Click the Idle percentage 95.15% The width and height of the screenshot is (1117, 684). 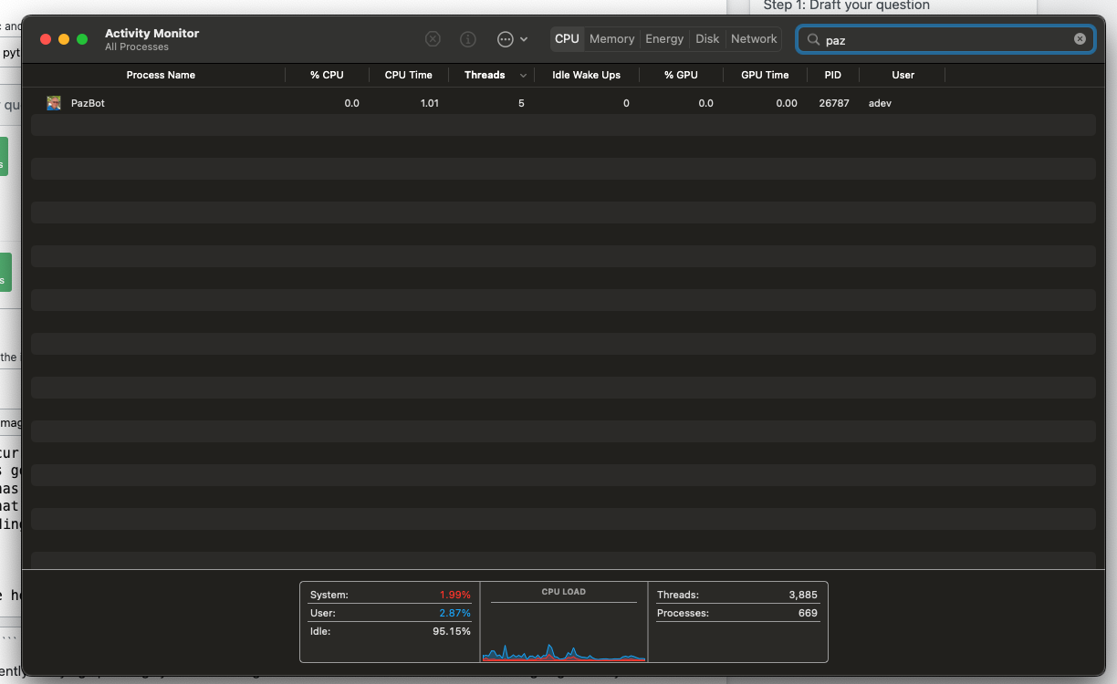coord(452,631)
